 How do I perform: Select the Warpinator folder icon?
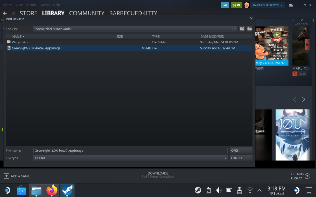click(x=9, y=42)
